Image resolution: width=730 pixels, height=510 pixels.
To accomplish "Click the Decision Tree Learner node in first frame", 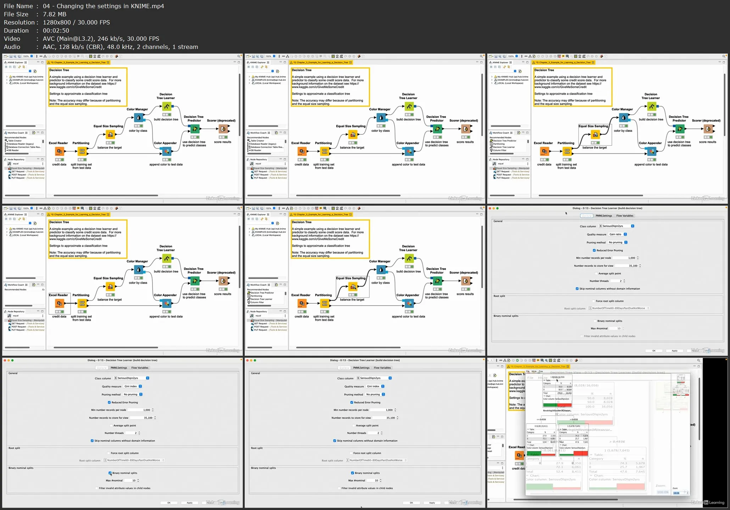I will point(167,106).
